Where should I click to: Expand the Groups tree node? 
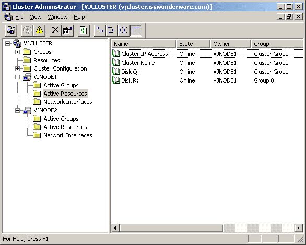pyautogui.click(x=17, y=52)
